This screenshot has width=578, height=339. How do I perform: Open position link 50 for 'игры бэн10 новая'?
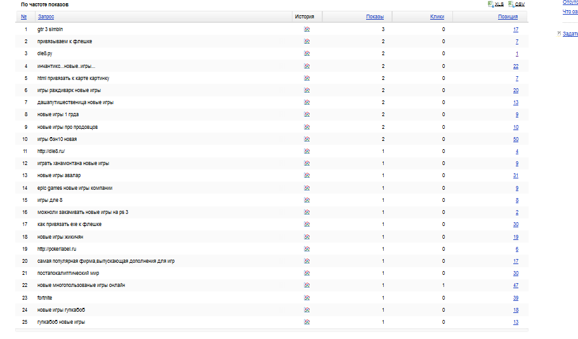coord(516,139)
